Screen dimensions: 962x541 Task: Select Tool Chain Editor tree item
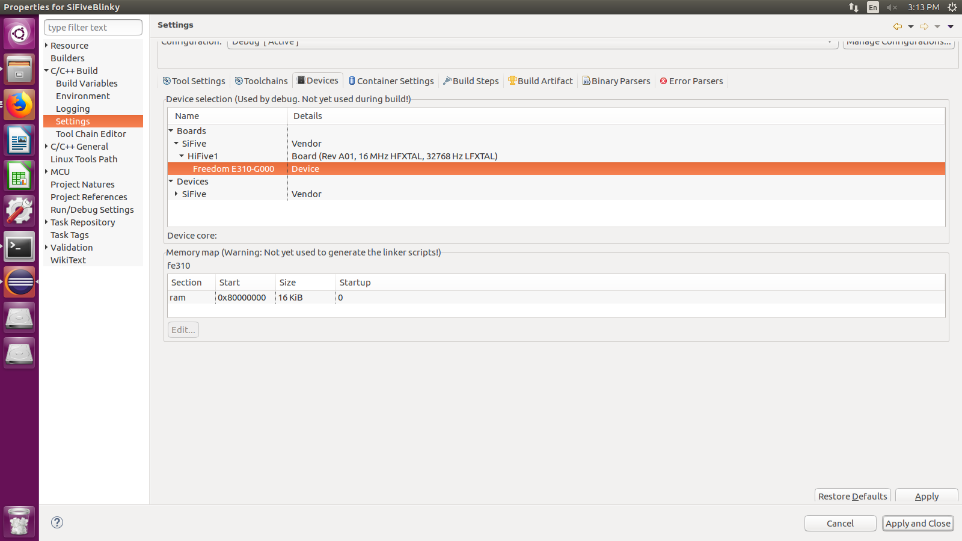[x=91, y=134]
